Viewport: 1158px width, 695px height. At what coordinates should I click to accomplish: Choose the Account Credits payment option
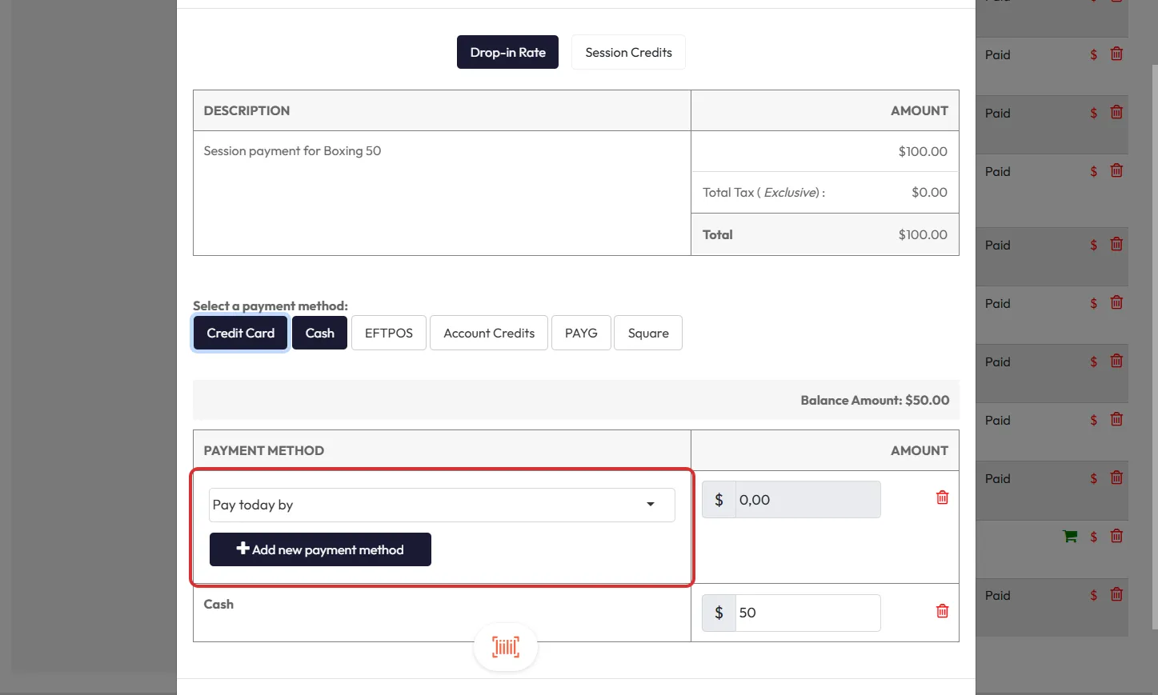[x=488, y=333]
